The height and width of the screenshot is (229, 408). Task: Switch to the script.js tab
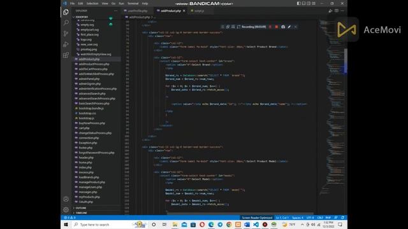[x=199, y=11]
